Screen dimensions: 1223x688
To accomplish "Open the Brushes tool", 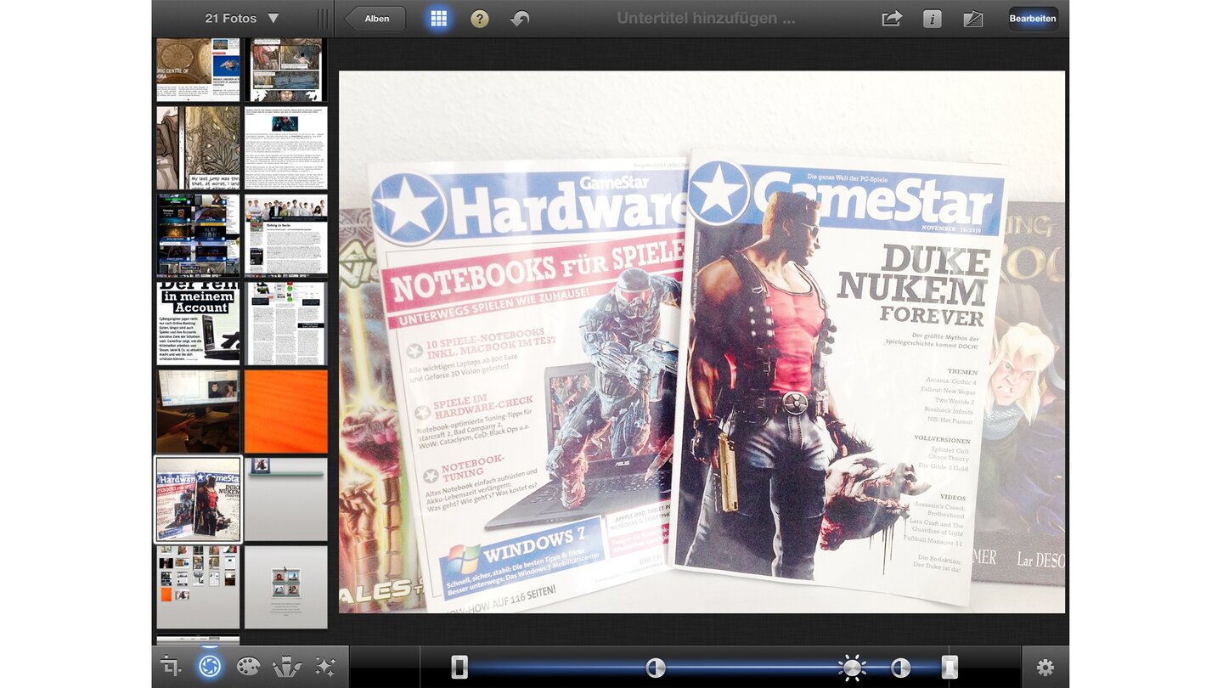I will click(286, 667).
